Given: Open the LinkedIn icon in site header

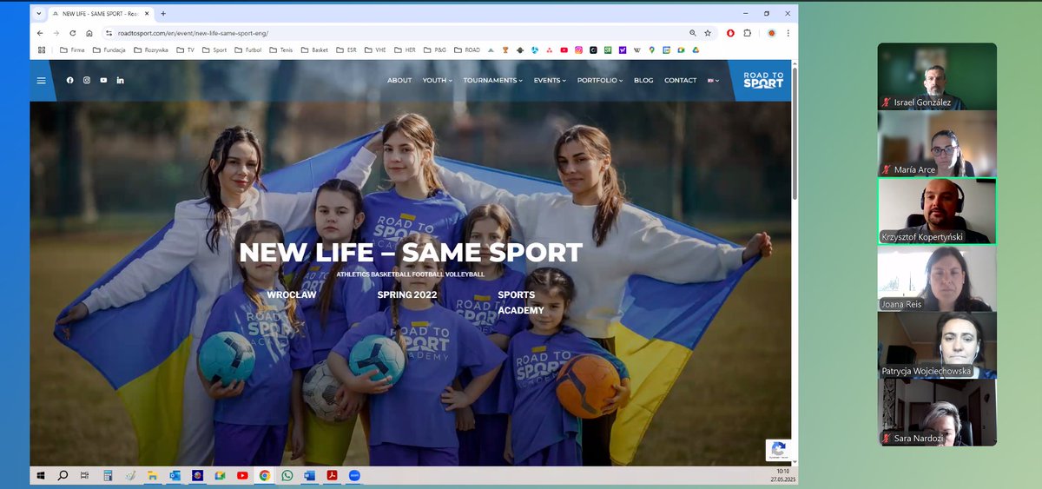Looking at the screenshot, I should tap(120, 80).
